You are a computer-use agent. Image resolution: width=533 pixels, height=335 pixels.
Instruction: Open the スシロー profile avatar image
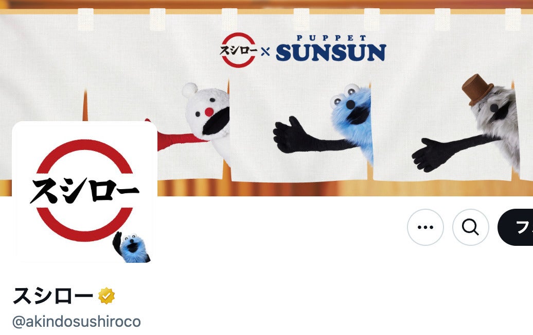84,192
